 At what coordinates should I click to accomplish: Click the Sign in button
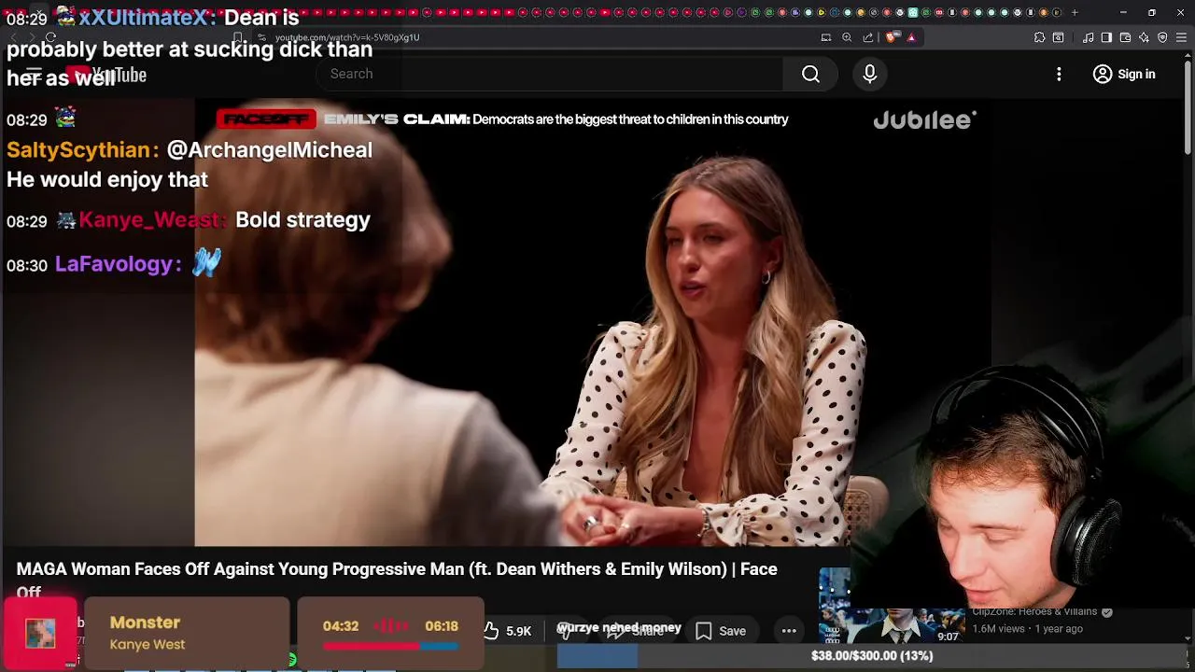[1124, 74]
